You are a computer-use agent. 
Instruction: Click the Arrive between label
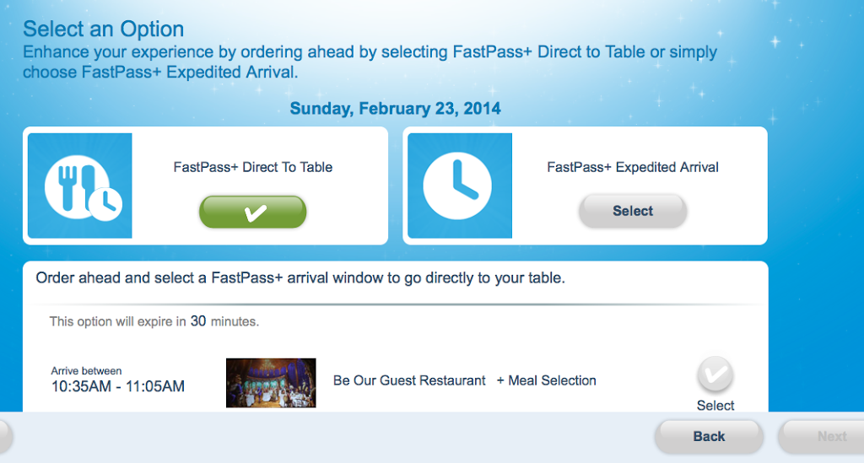87,370
